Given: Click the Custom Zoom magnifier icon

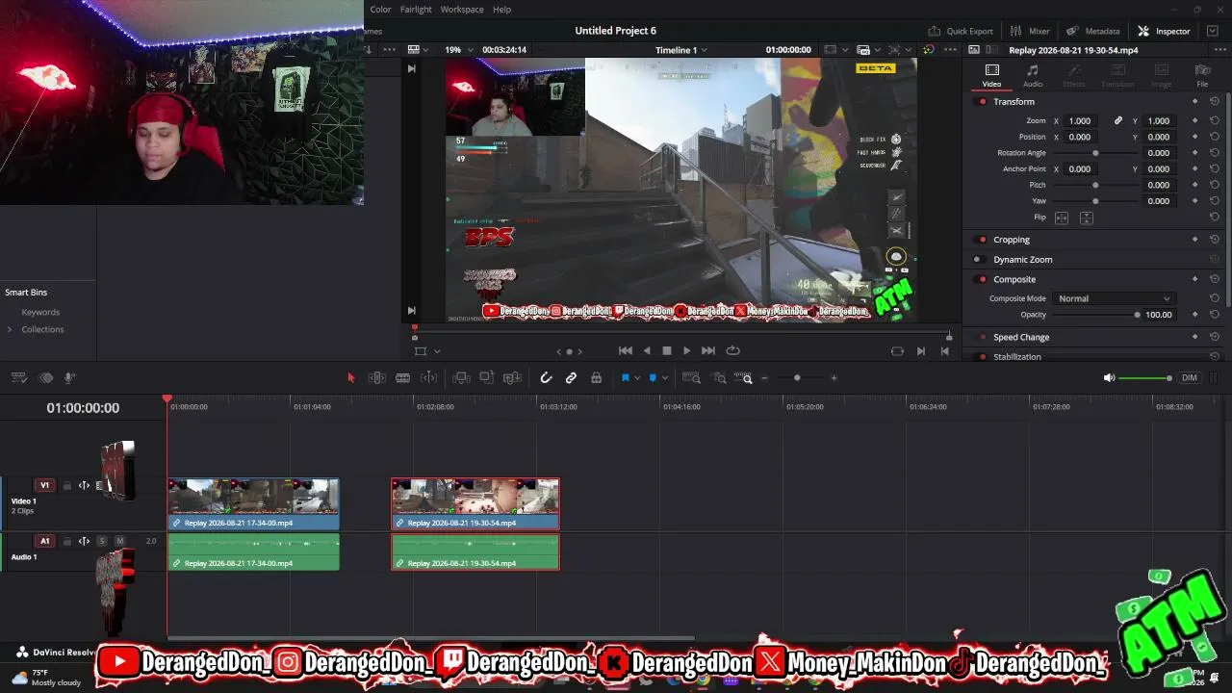Looking at the screenshot, I should point(744,378).
